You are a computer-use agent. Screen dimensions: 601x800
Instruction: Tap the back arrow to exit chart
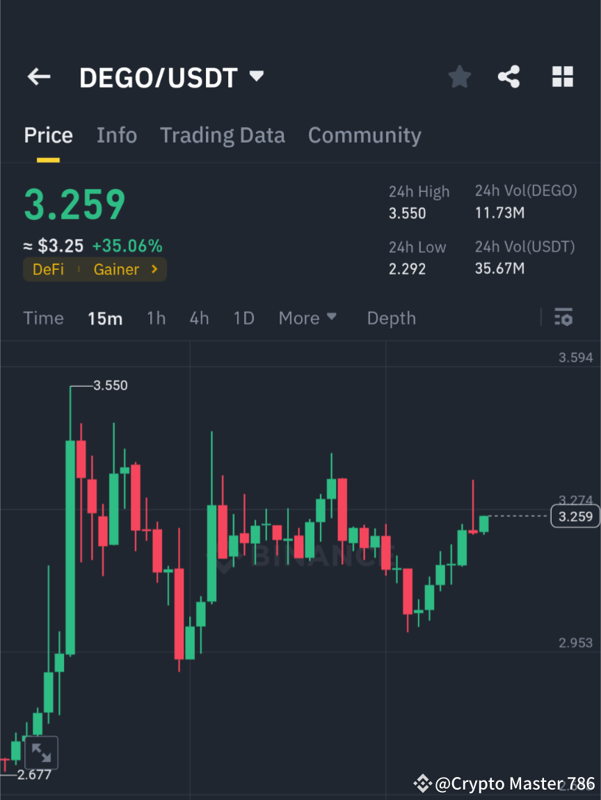point(38,77)
